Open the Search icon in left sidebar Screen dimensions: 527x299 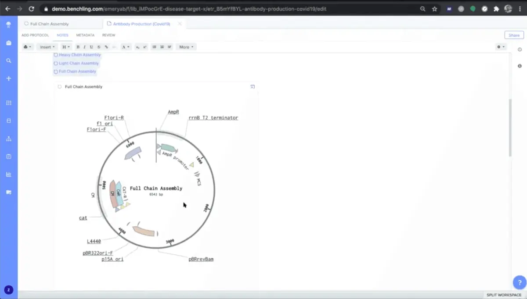click(x=8, y=61)
